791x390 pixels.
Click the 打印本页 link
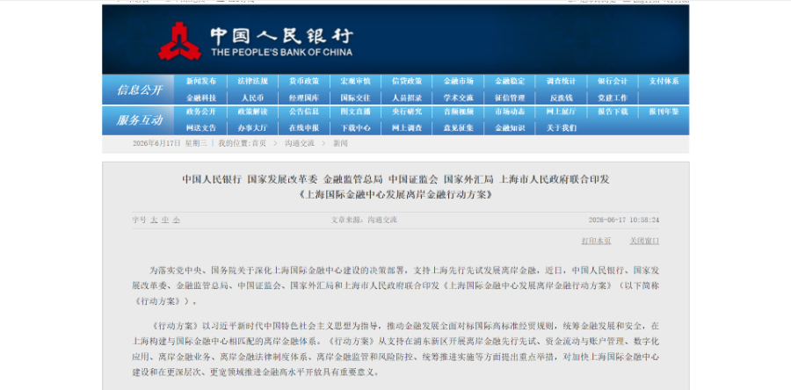click(x=596, y=241)
